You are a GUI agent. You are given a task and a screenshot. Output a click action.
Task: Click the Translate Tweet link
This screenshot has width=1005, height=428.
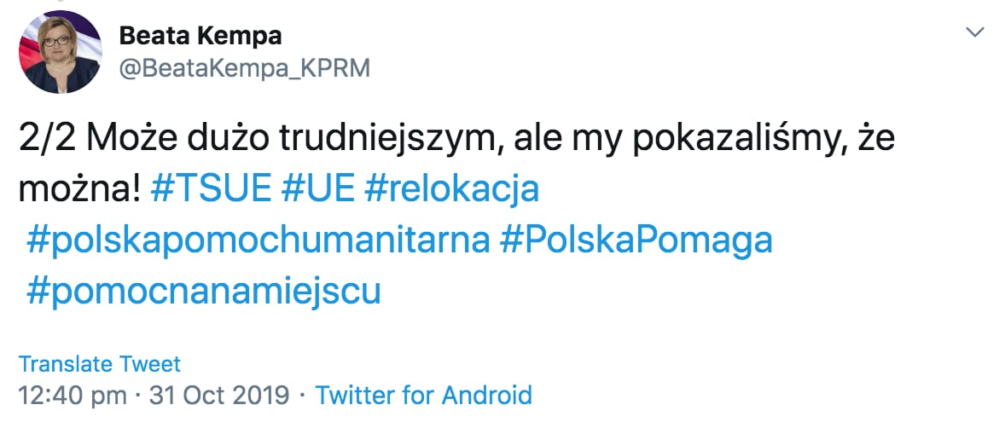coord(100,364)
